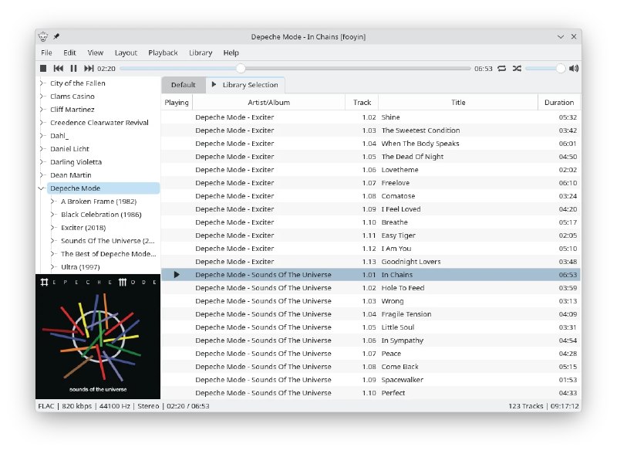The width and height of the screenshot is (617, 454).
Task: Expand the City of the Fallen artist
Action: pos(42,83)
